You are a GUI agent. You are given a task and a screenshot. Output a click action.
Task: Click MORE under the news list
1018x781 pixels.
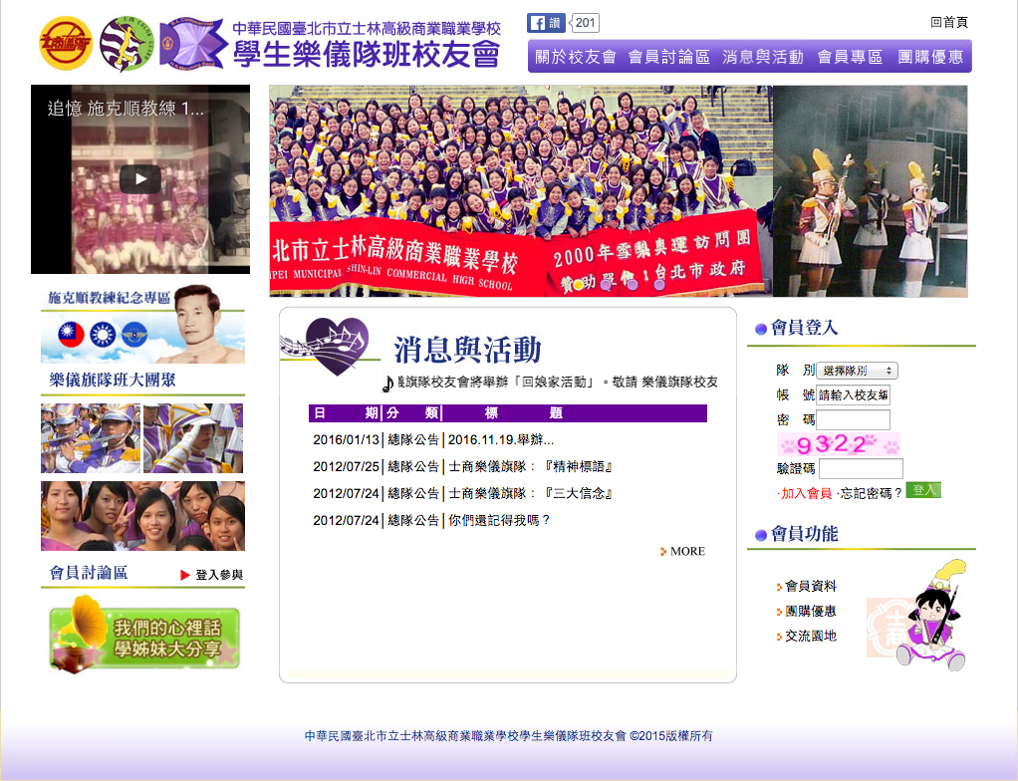[x=685, y=551]
